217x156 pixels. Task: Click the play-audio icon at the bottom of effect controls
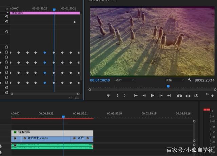coord(70,98)
